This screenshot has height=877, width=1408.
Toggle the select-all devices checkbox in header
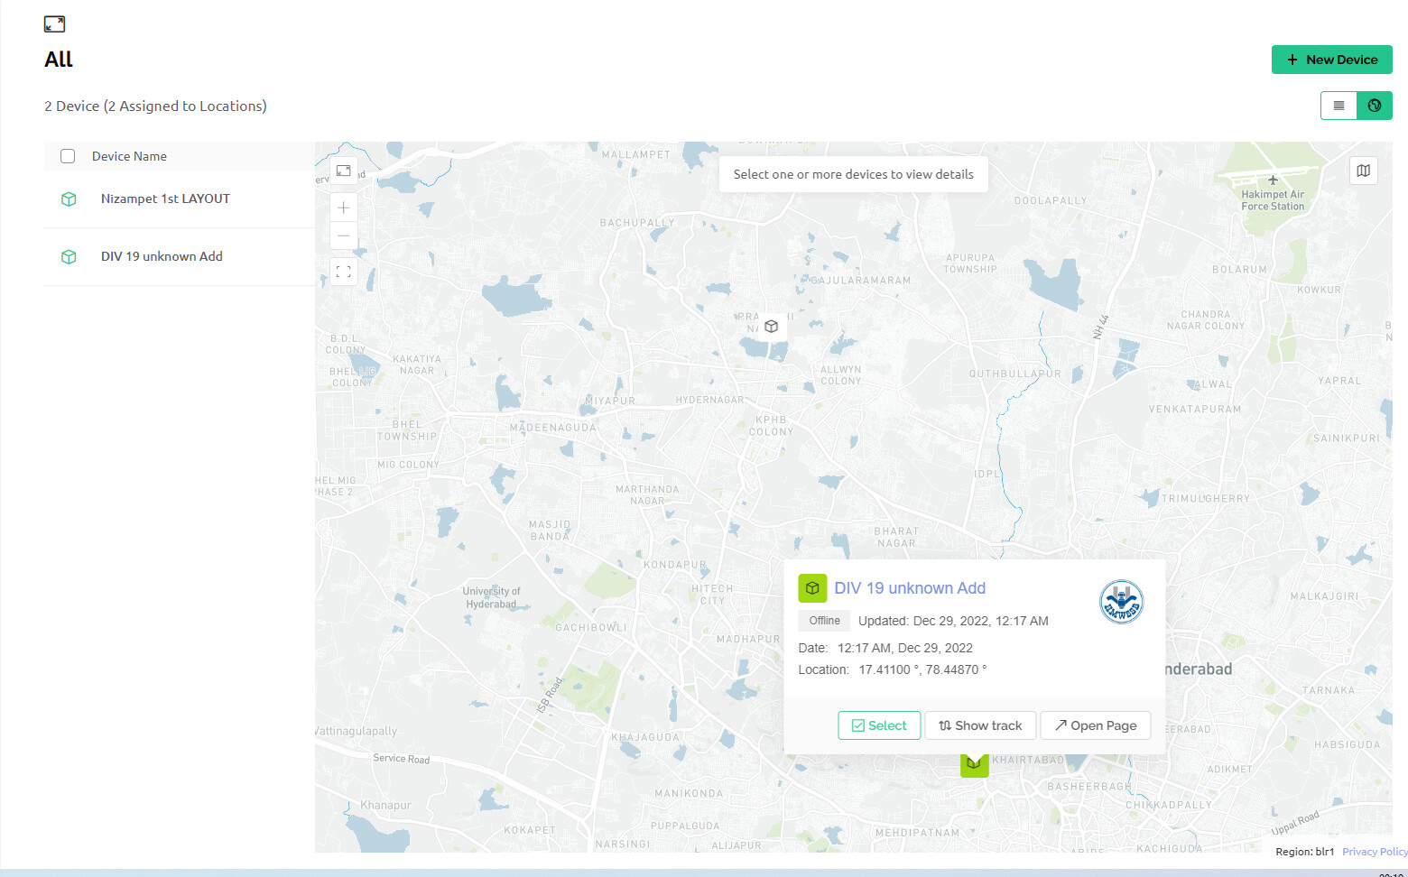click(x=68, y=155)
